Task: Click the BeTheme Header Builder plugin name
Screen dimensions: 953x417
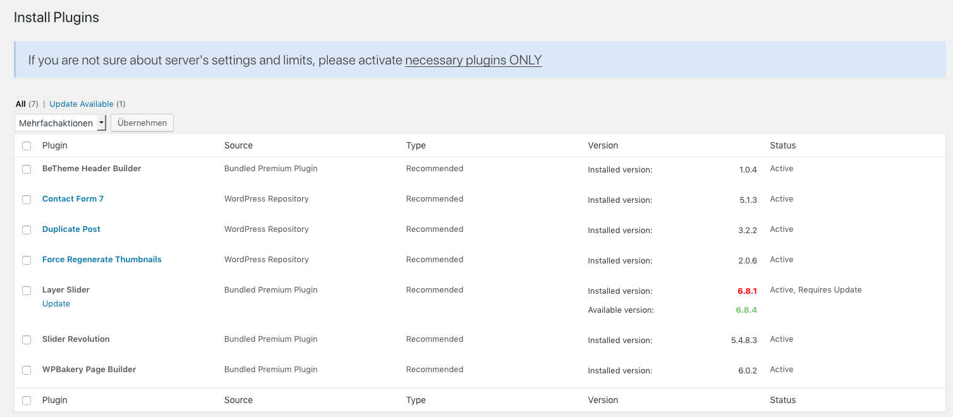Action: point(92,169)
